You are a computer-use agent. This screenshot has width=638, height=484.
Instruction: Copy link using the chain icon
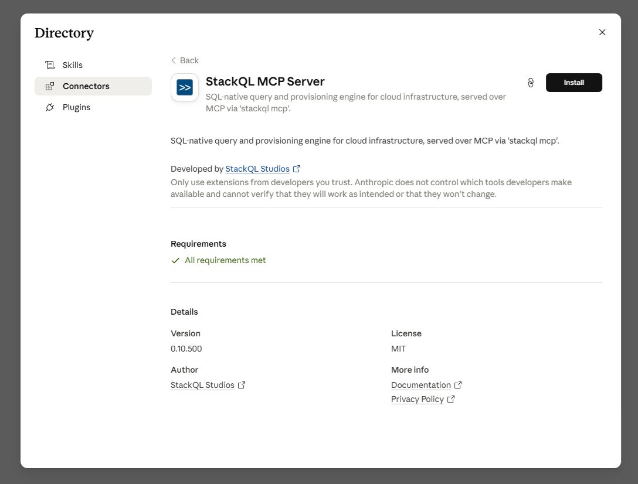coord(531,83)
